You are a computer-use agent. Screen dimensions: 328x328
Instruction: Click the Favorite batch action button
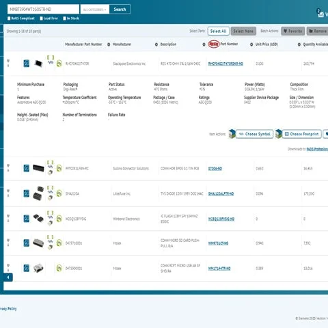[293, 31]
